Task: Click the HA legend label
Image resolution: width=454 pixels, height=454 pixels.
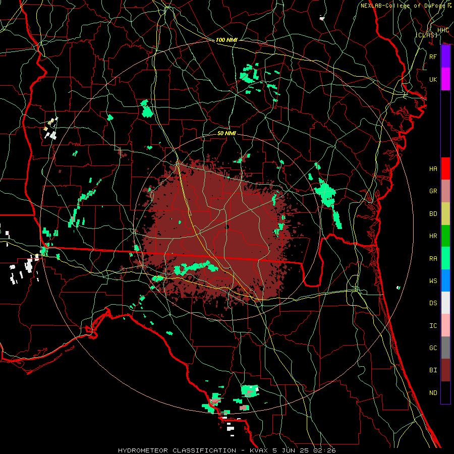Action: tap(433, 168)
